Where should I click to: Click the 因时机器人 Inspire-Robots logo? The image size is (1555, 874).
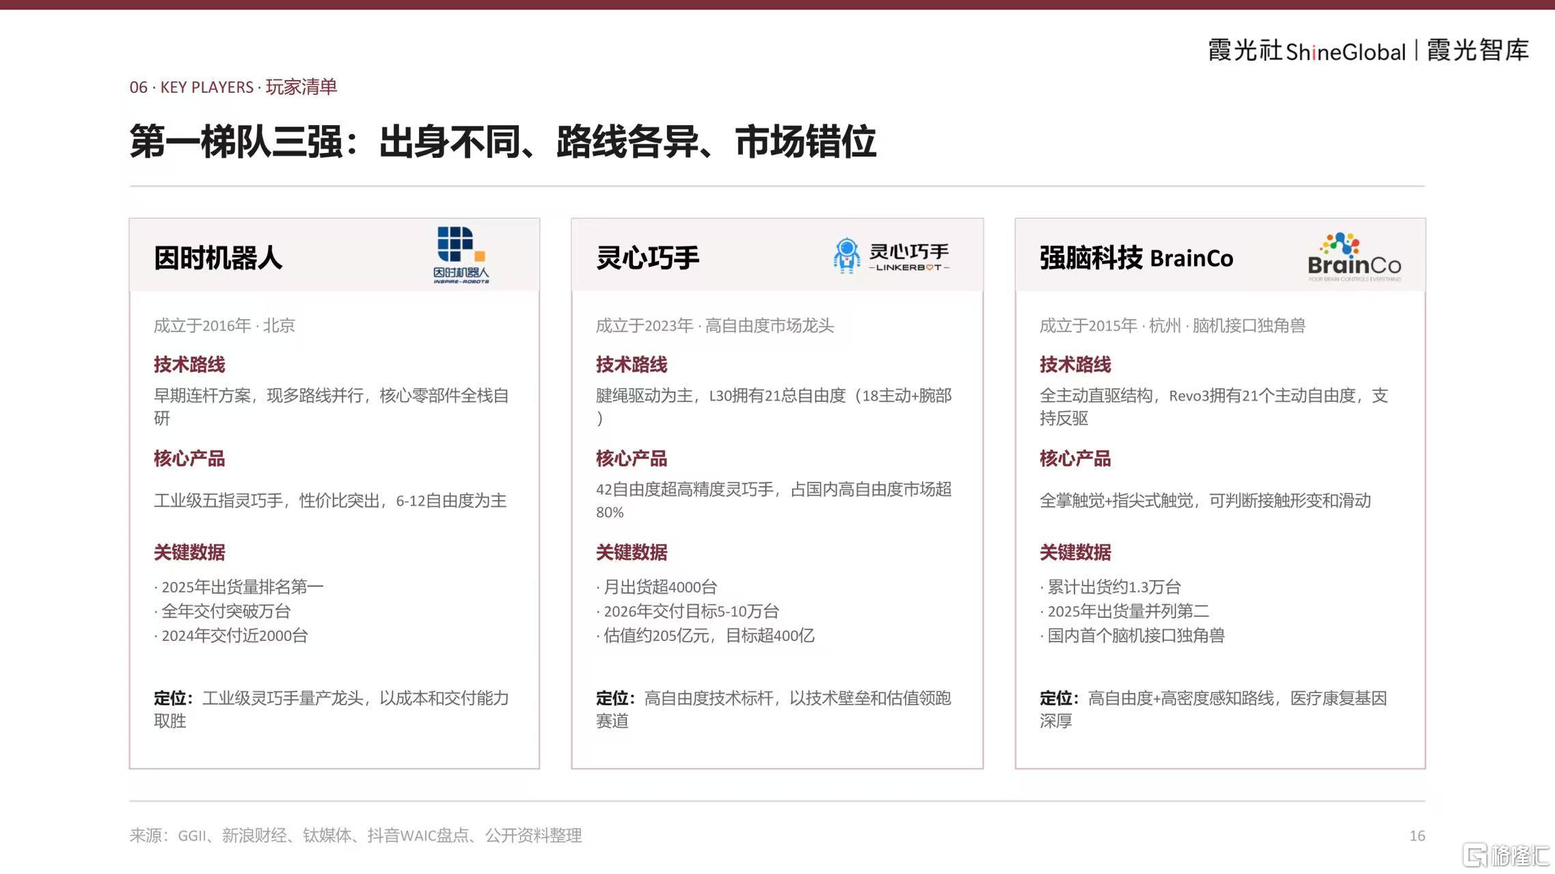pos(461,255)
